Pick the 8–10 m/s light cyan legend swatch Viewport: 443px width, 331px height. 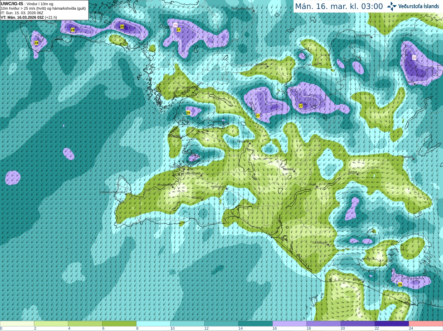point(153,324)
